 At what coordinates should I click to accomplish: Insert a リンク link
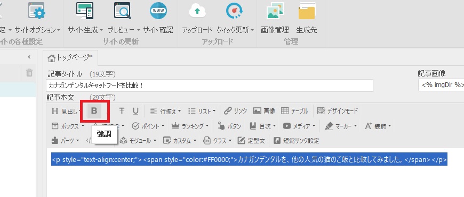pos(235,111)
